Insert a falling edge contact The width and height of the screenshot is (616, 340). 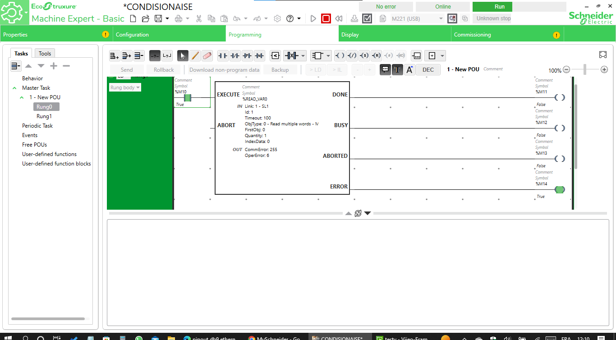(x=259, y=55)
